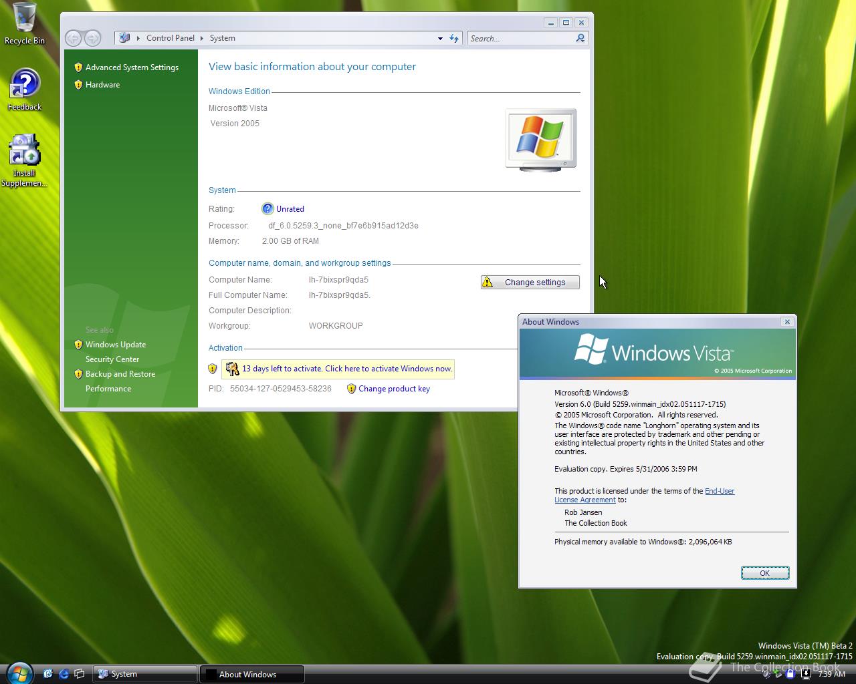
Task: Open the Feedback desktop shortcut
Action: pyautogui.click(x=25, y=90)
